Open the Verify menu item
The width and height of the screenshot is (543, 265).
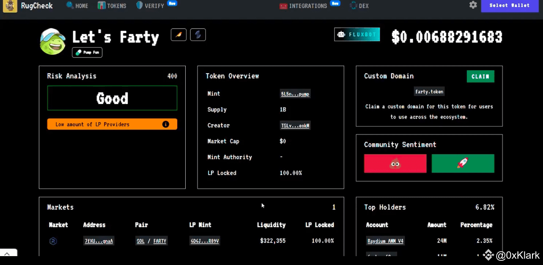pos(151,6)
